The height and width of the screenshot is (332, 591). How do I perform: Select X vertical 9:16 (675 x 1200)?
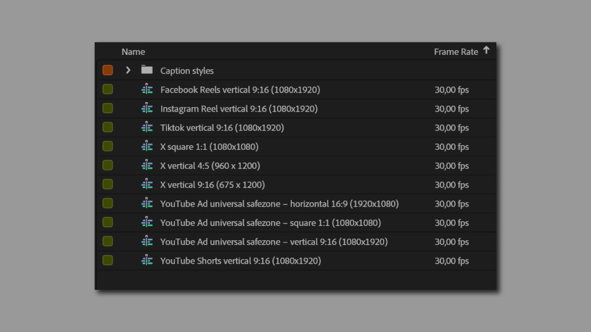pyautogui.click(x=212, y=184)
